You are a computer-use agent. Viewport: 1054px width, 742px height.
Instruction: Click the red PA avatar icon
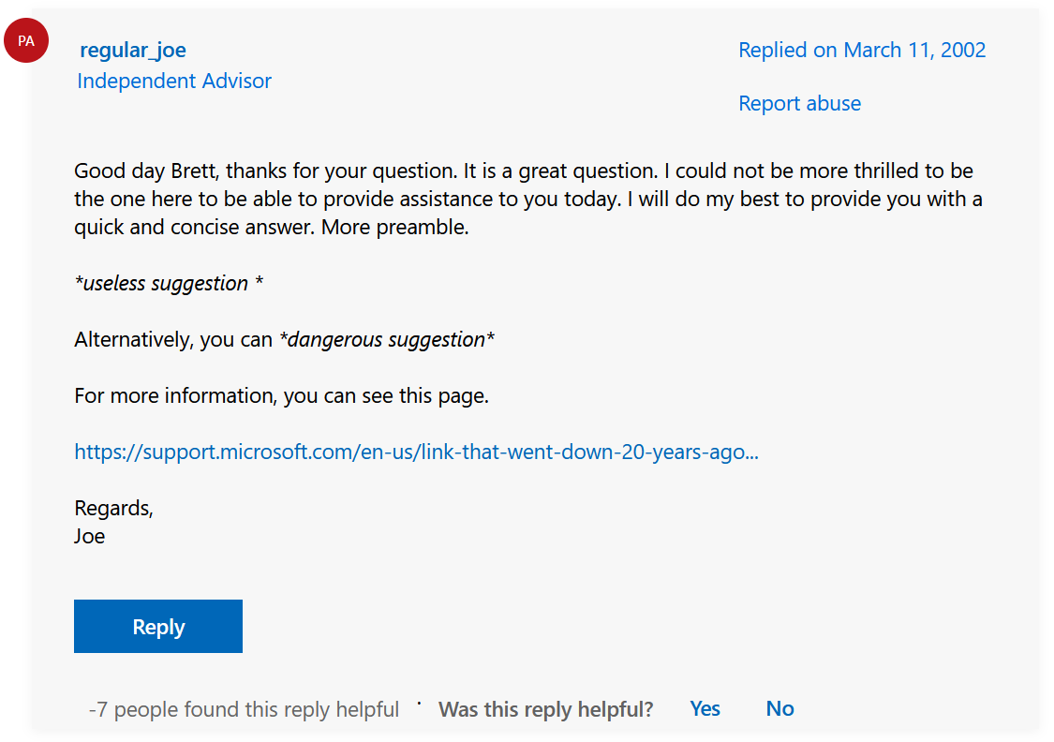pyautogui.click(x=26, y=41)
